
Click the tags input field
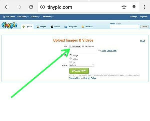[83, 51]
